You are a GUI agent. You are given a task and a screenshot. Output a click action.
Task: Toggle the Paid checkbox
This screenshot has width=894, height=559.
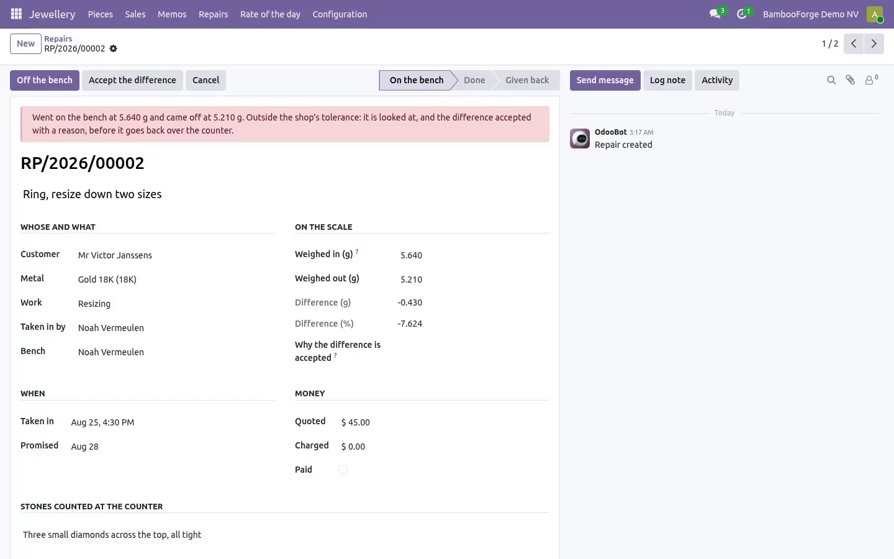343,470
